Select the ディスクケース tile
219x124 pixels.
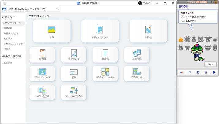(42, 74)
